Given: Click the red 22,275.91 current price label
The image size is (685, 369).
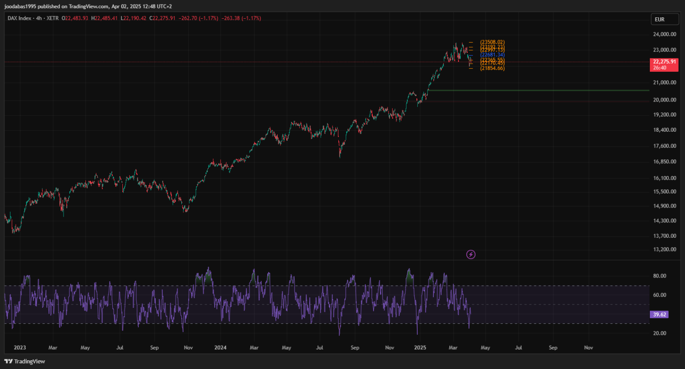Looking at the screenshot, I should [664, 62].
